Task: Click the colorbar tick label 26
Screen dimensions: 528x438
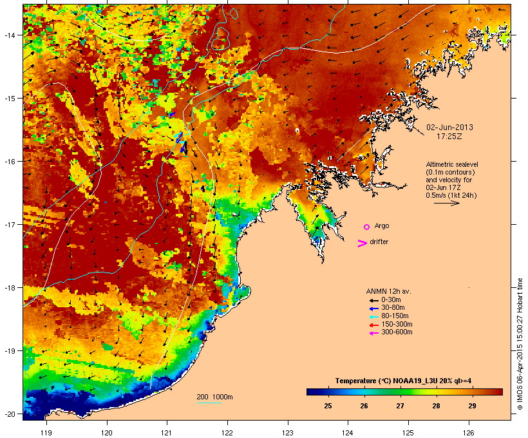Action: click(364, 406)
